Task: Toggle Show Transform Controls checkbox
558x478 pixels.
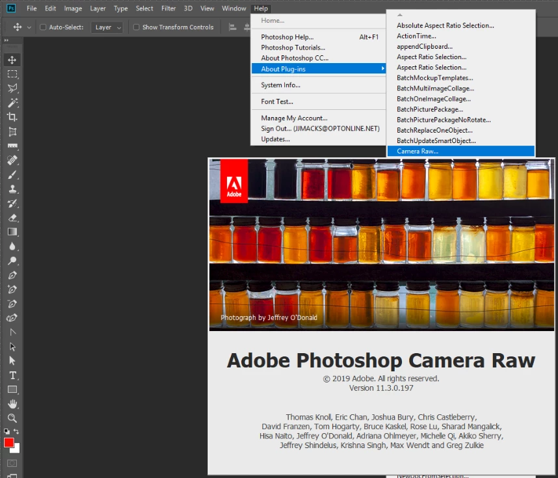Action: (x=137, y=27)
